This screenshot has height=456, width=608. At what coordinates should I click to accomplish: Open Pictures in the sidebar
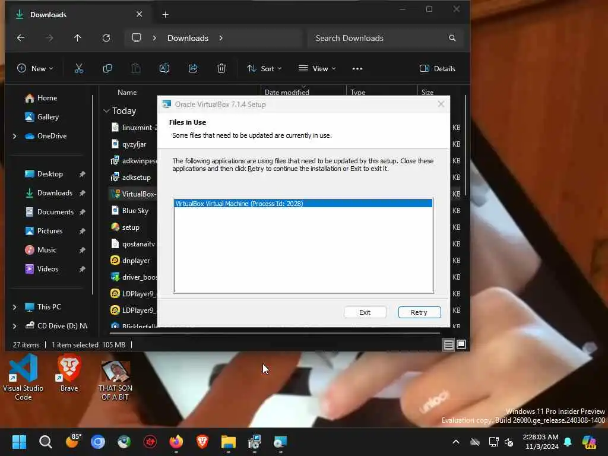49,231
